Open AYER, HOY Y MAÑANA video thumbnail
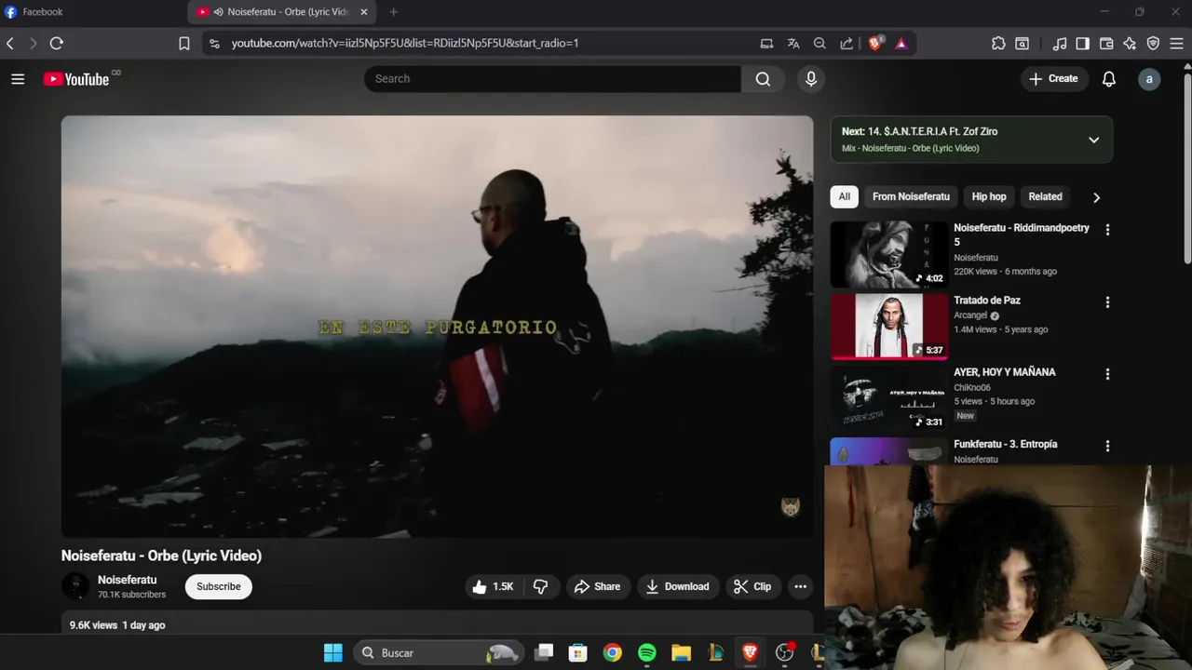The height and width of the screenshot is (670, 1192). click(x=889, y=398)
